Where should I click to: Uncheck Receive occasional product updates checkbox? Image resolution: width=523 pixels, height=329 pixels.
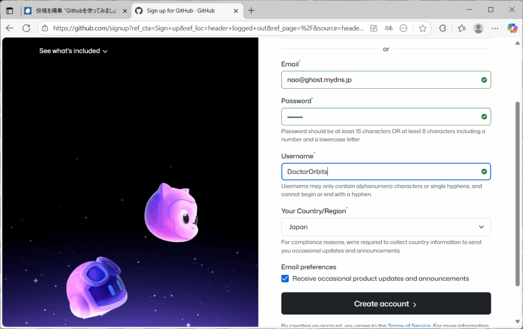click(285, 279)
